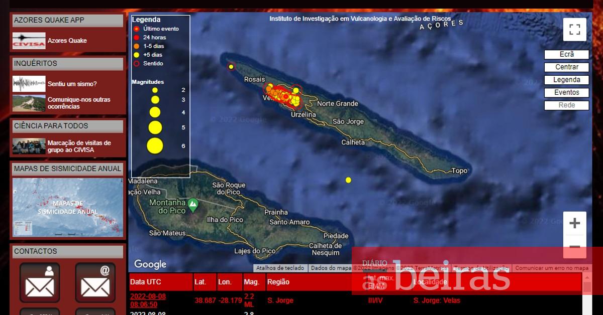603x315 pixels.
Task: Open the Azores Quake app logo
Action: point(29,41)
